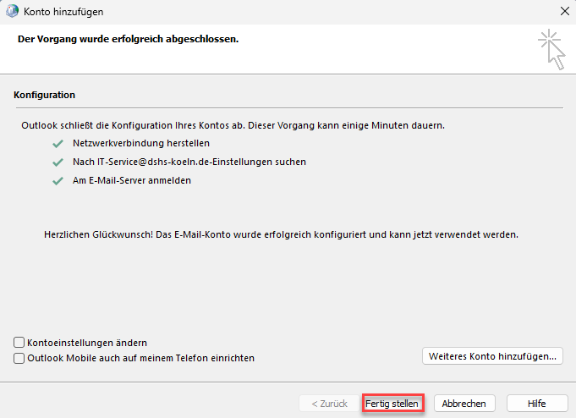Click the Outlook globe icon in title bar
This screenshot has height=418, width=576.
tap(13, 12)
